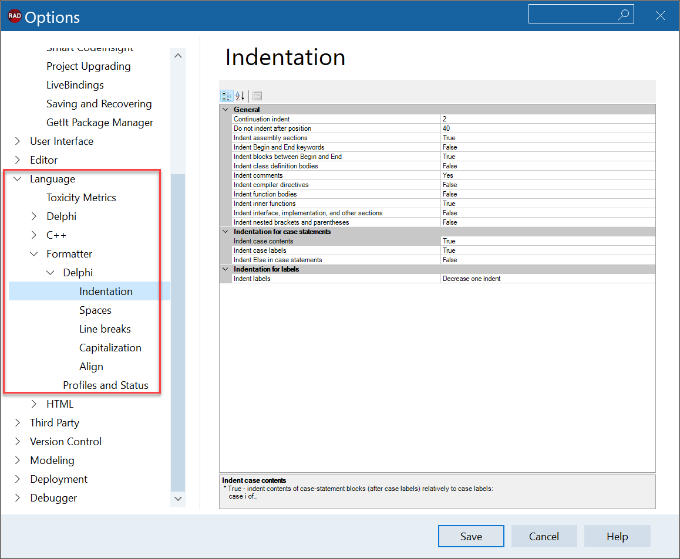
Task: Click the tree scrollbar down arrow
Action: click(178, 498)
